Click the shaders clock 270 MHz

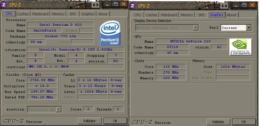[171, 72]
